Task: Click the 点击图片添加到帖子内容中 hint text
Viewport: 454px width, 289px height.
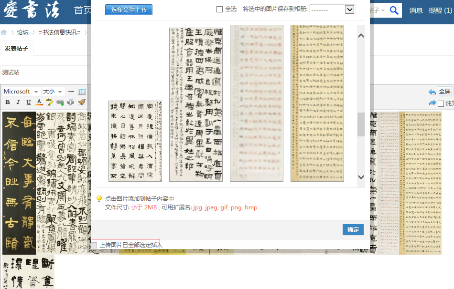Action: pyautogui.click(x=139, y=198)
